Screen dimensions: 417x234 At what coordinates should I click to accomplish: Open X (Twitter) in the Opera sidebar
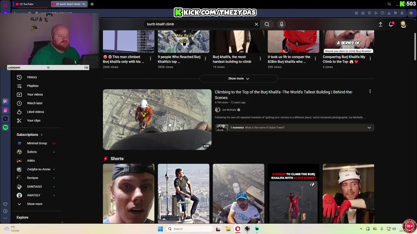click(5, 119)
